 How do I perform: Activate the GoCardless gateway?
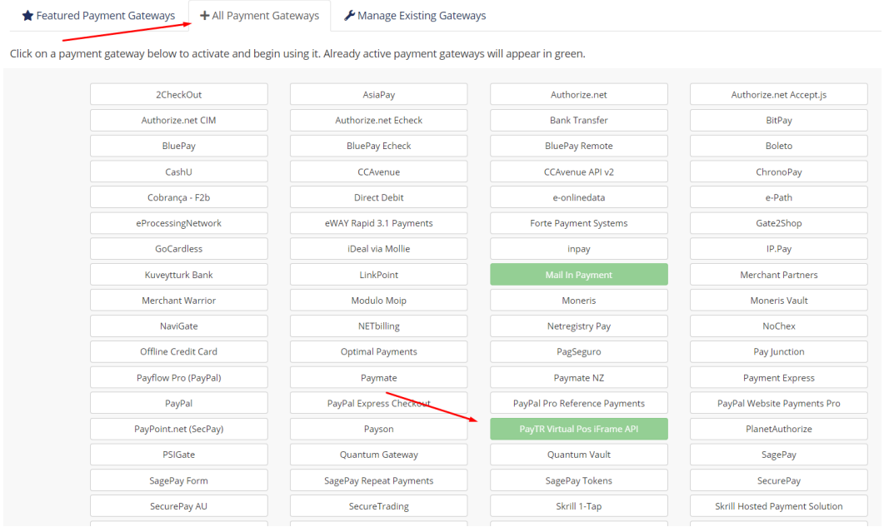[178, 249]
